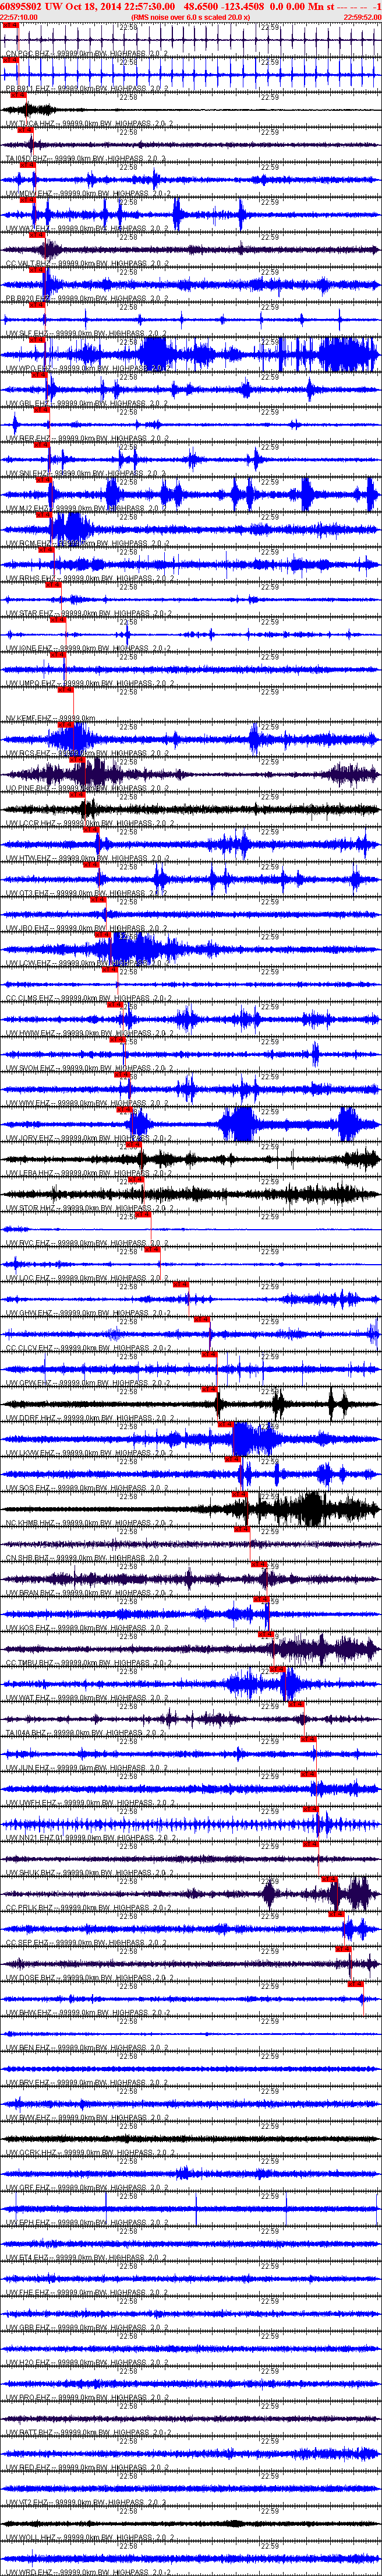Viewport: 382px width, 2576px height.
Task: Click the red pick marker above UW.LOC.EHZ label
Action: tap(153, 1249)
